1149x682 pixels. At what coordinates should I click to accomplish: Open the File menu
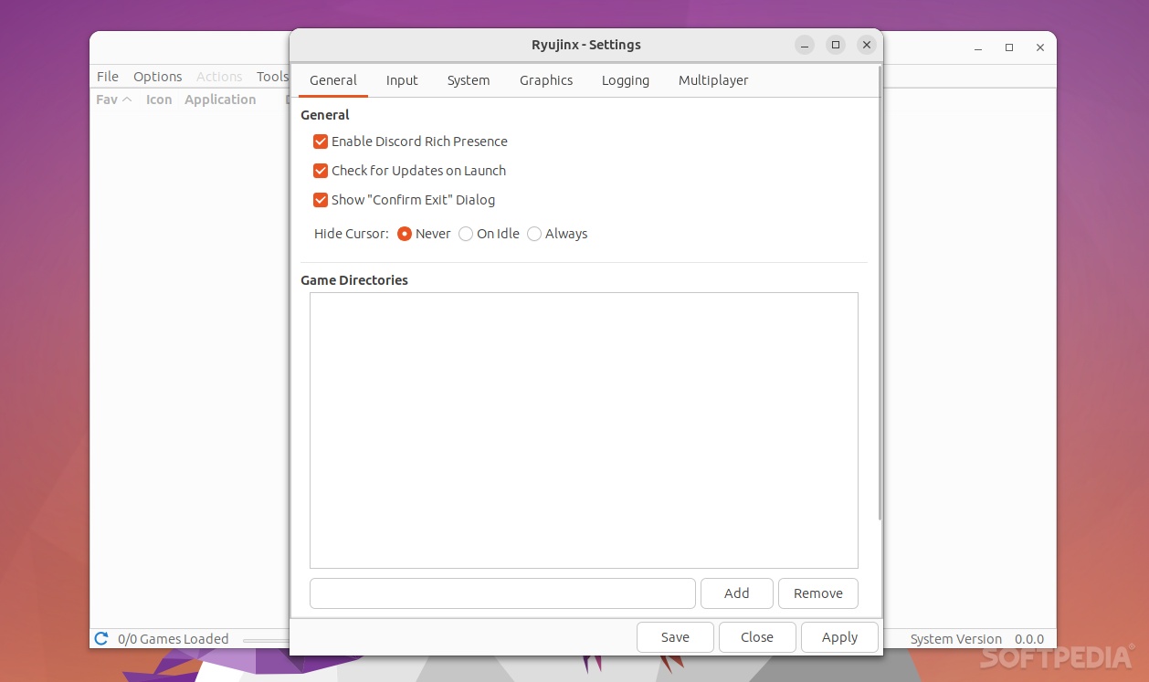pyautogui.click(x=107, y=76)
